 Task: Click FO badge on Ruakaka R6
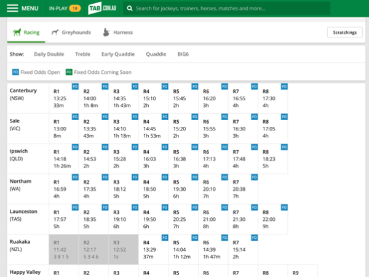click(x=224, y=238)
